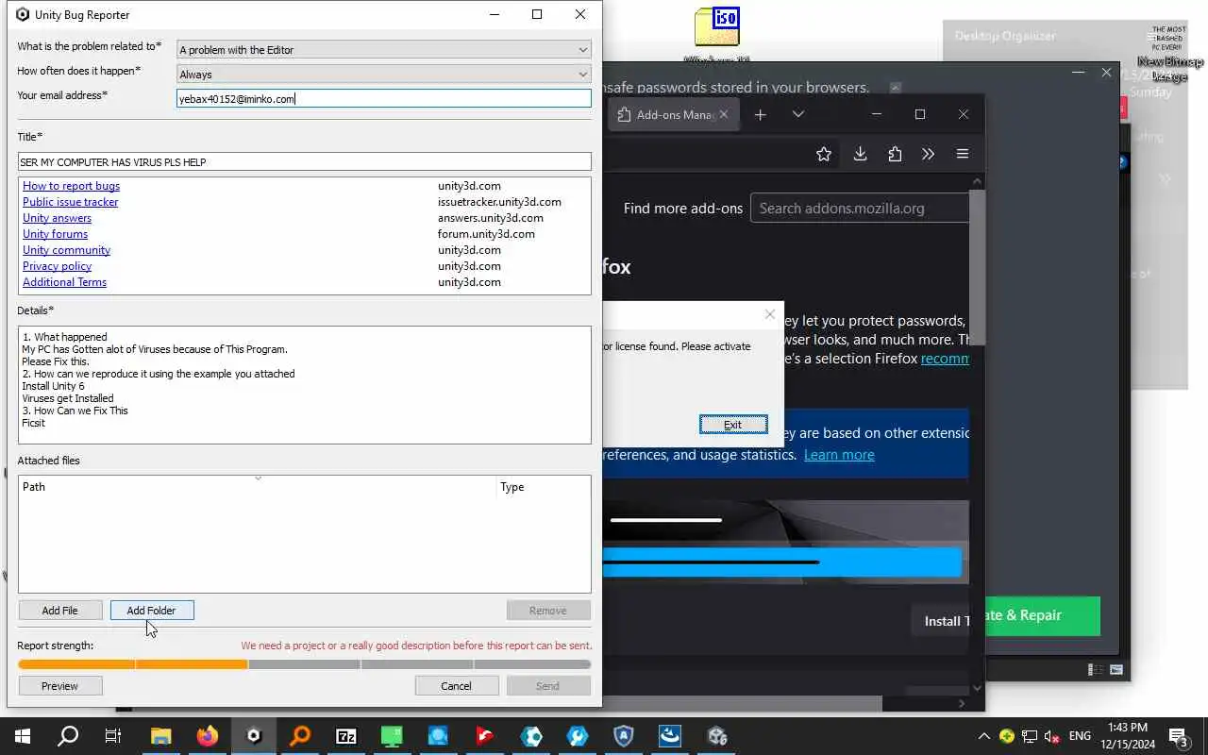Click the Report strength progress bar
This screenshot has width=1208, height=755.
point(304,664)
